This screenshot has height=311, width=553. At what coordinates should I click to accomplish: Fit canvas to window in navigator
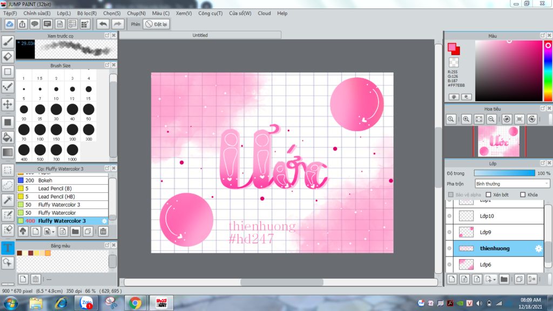478,119
